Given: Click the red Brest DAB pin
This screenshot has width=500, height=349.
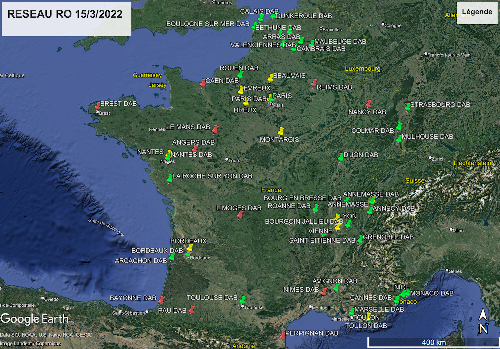Looking at the screenshot, I should [x=98, y=105].
